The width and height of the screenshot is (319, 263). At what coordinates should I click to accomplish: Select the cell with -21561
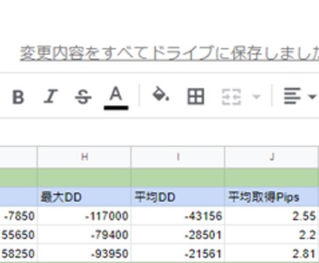point(178,253)
